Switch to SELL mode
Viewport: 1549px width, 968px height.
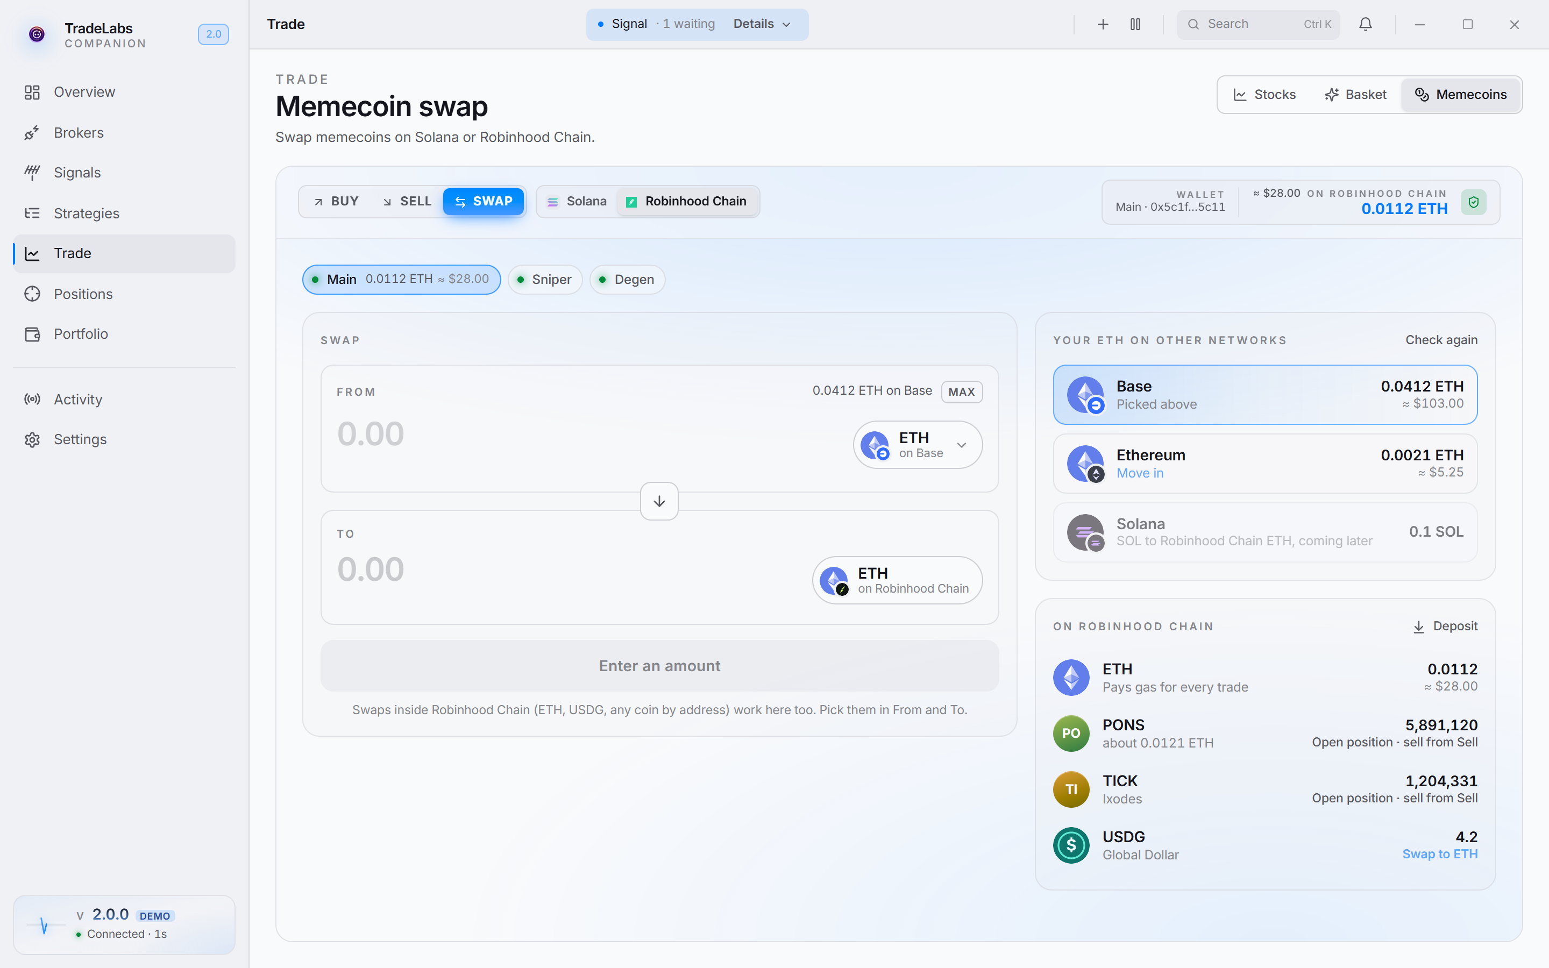407,202
